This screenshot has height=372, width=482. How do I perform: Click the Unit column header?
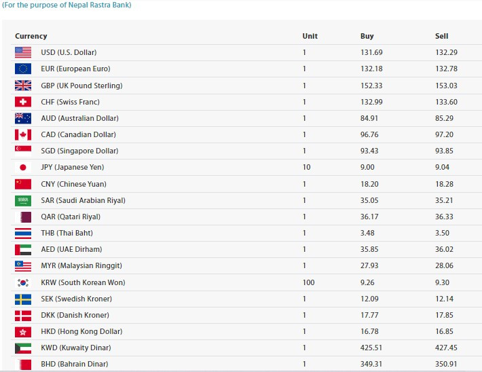click(x=310, y=36)
